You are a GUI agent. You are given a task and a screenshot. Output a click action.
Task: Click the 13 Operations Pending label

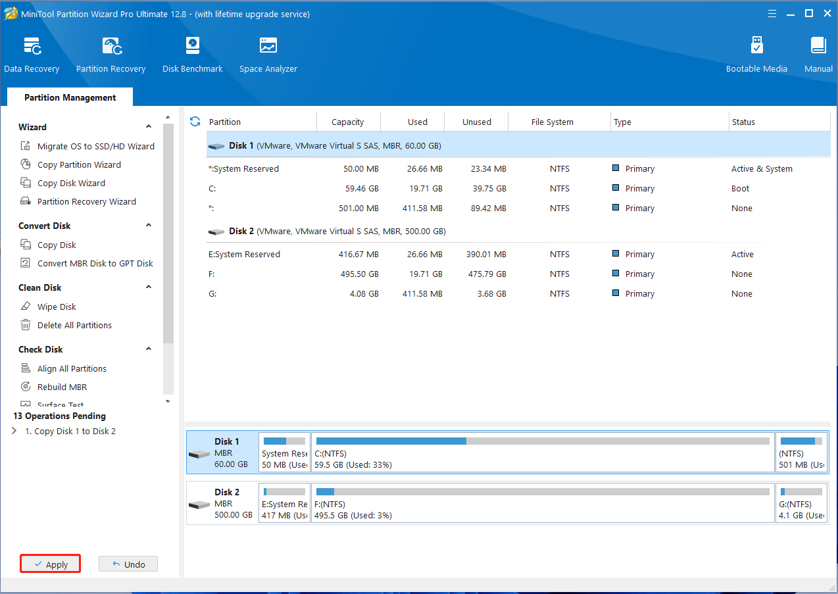click(59, 416)
